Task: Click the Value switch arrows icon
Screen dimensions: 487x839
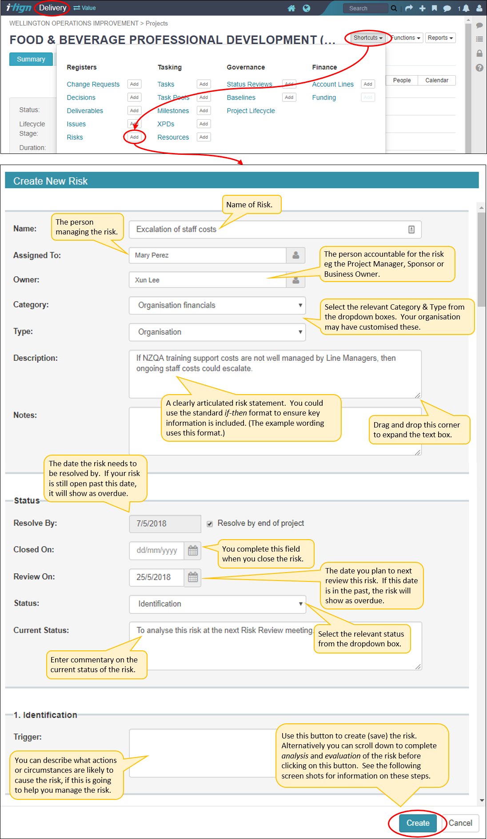Action: [76, 8]
